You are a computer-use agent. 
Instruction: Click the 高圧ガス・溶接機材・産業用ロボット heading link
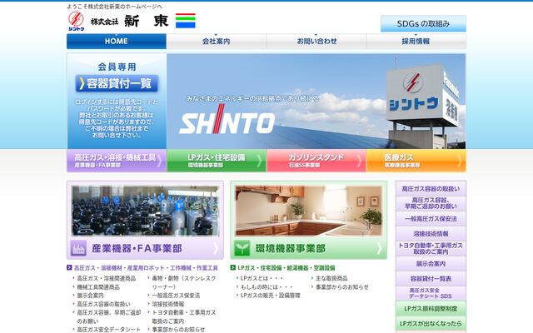(x=146, y=268)
